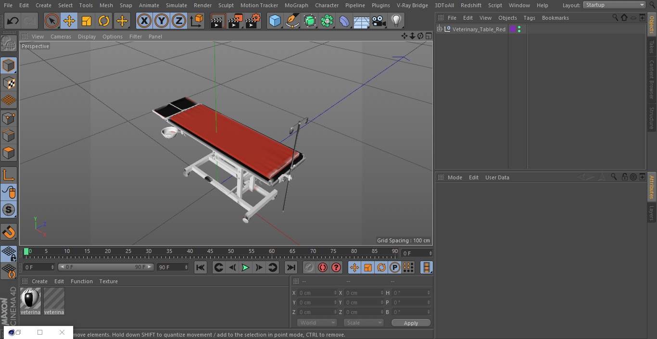Open Edit Render Settings
This screenshot has height=339, width=657.
click(x=253, y=21)
